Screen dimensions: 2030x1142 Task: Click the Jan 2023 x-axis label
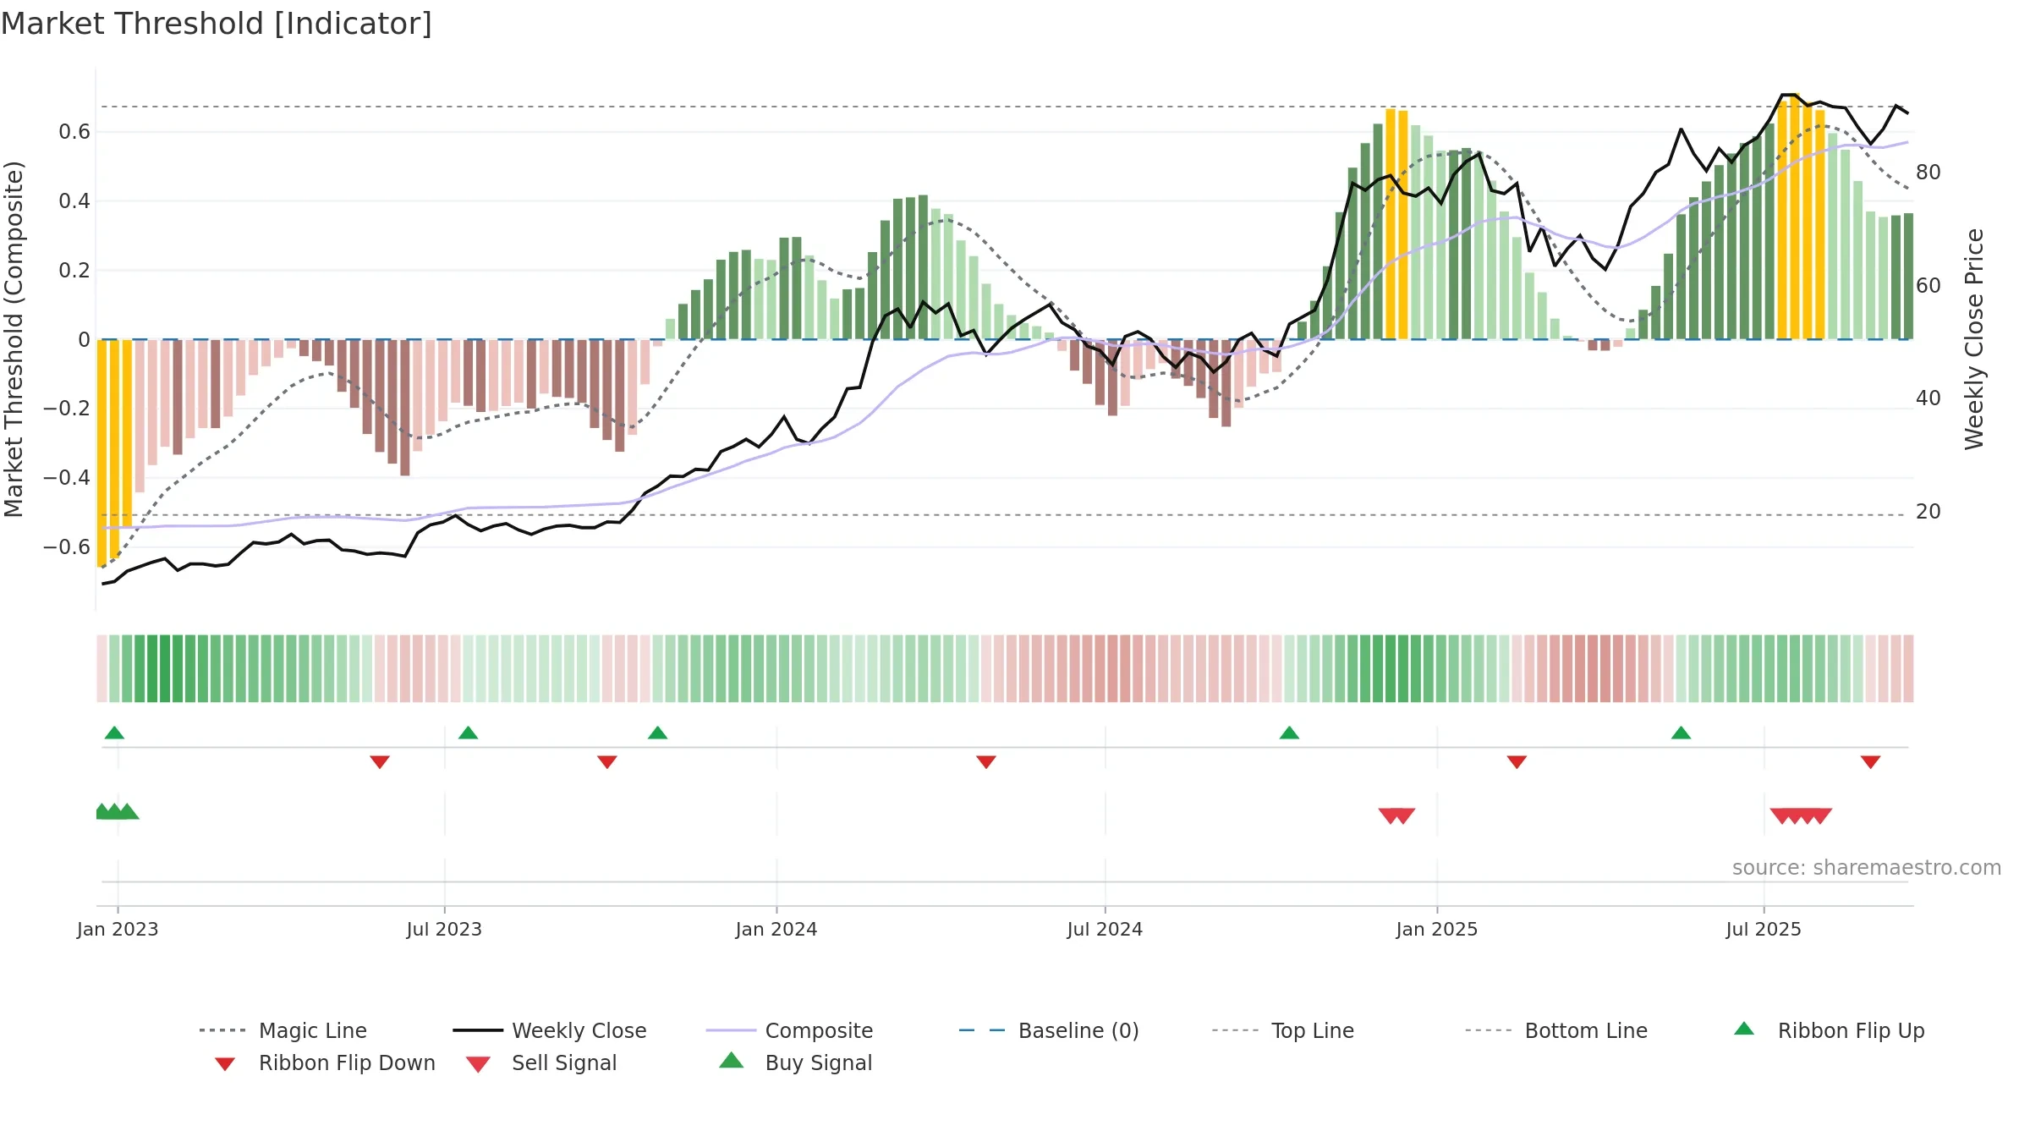tap(118, 929)
